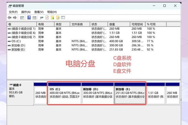
Task: Click the 1.51 GB capacity cell in list
Action: point(114,33)
